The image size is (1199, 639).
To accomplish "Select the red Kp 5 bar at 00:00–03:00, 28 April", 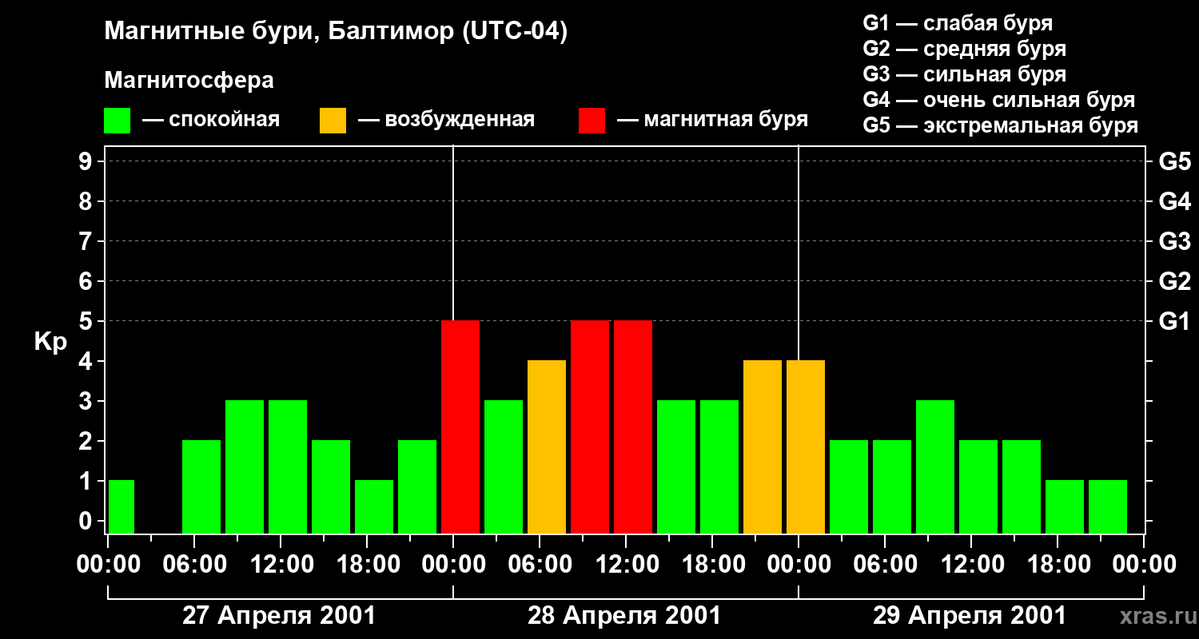I will coord(460,427).
